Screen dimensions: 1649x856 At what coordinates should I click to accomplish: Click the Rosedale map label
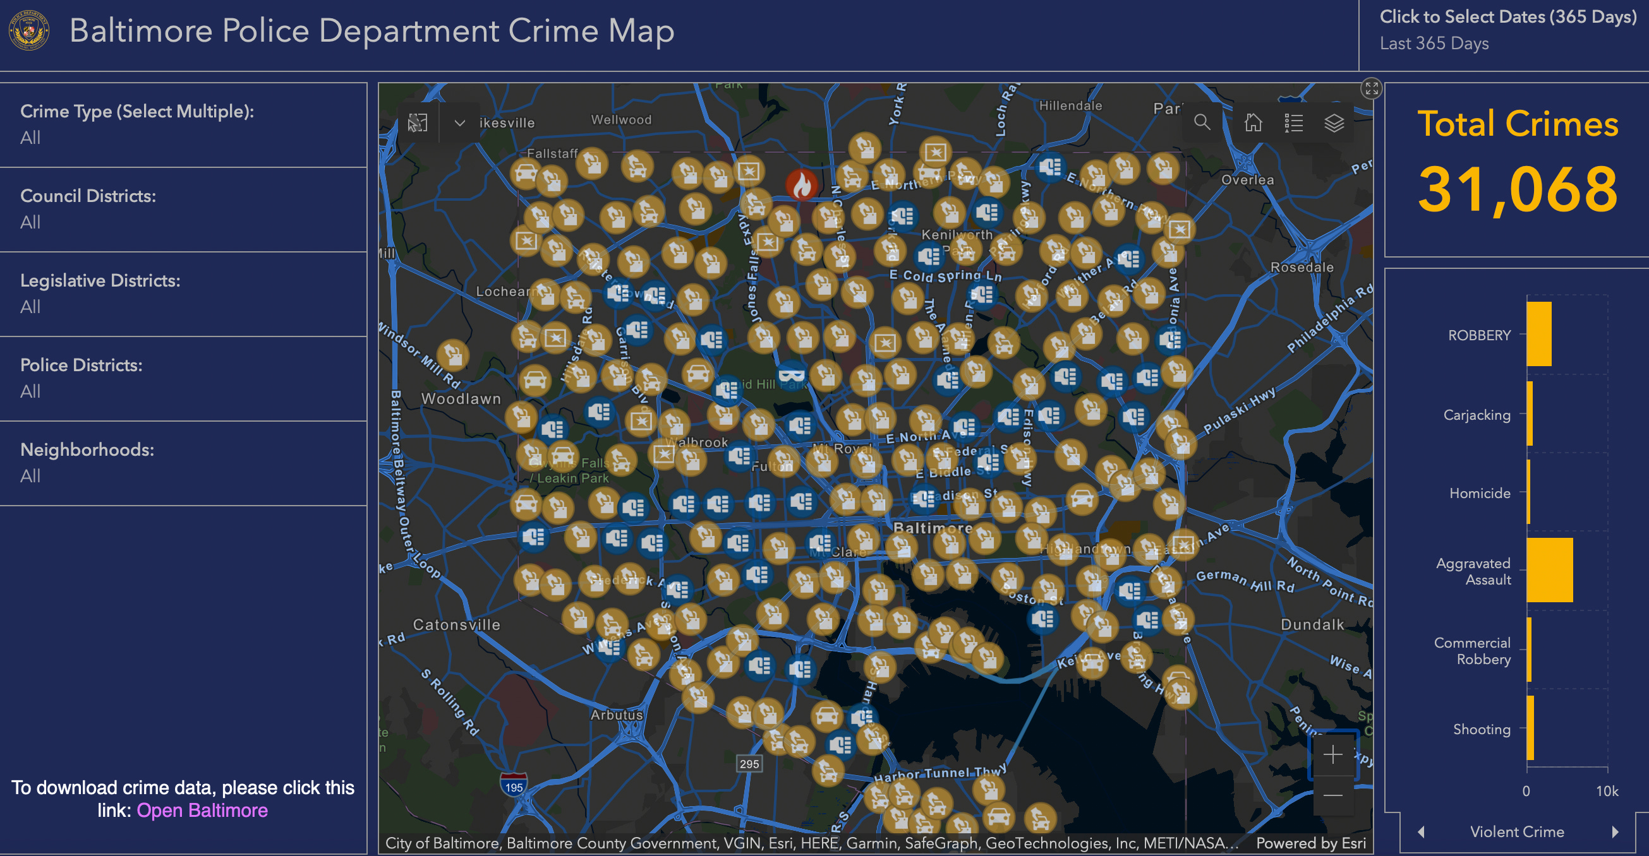coord(1302,267)
